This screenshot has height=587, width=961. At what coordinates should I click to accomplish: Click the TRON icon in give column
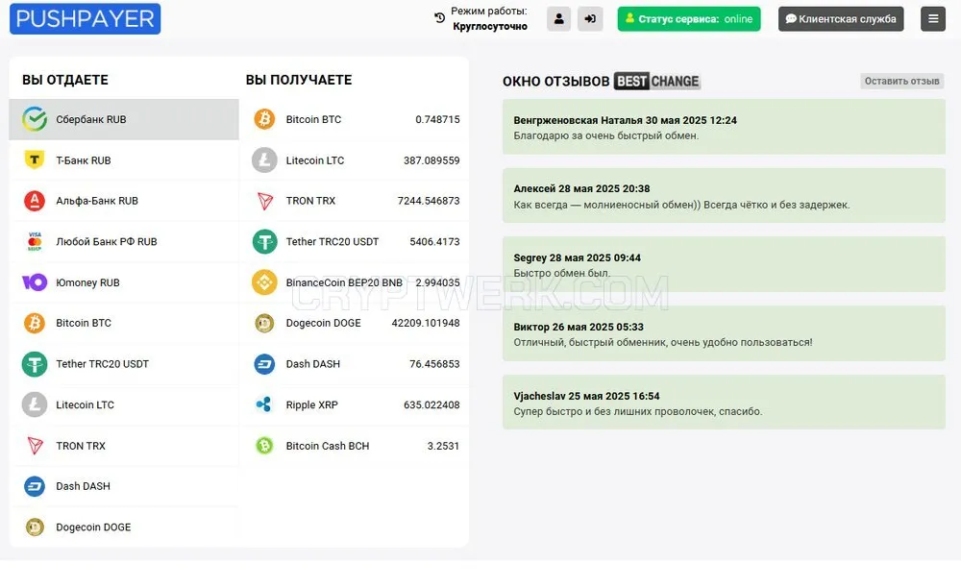coord(35,446)
